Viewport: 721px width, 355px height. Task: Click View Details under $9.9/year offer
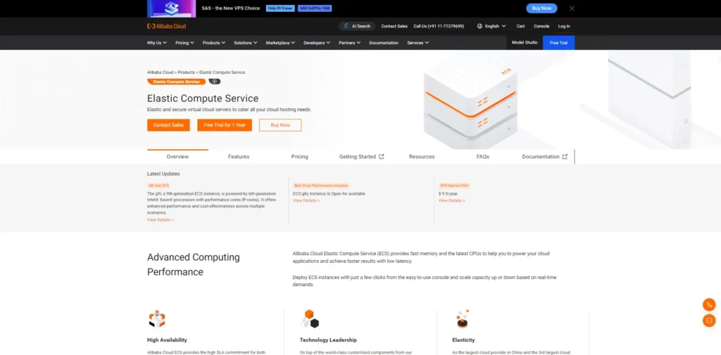coord(451,200)
